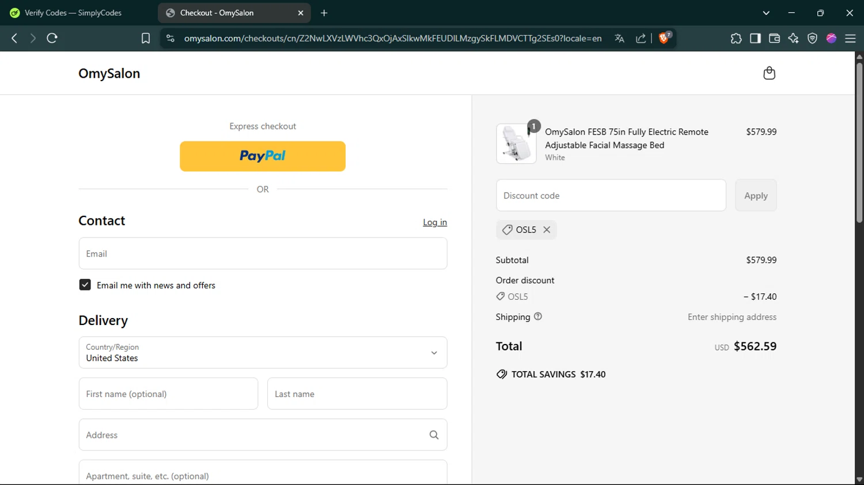
Task: Focus the Discount code field
Action: point(611,195)
